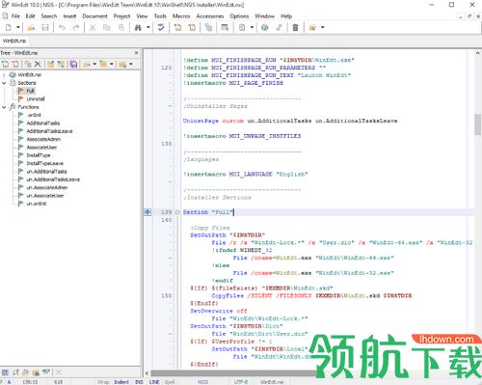Select the Full section in tree
Viewport: 482px width, 385px height.
30,91
